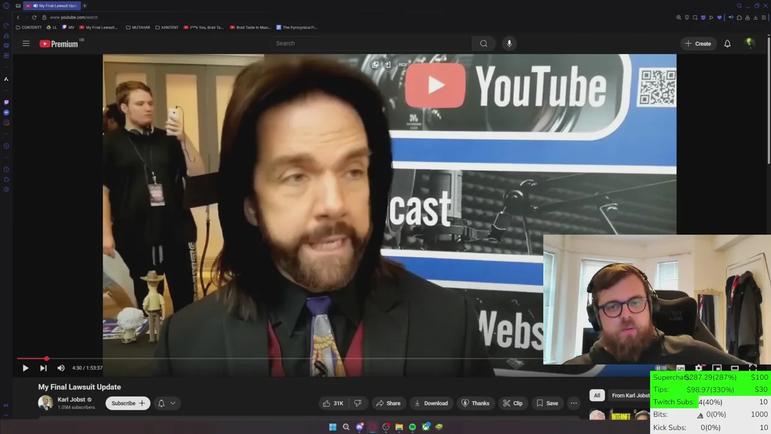Click the magnifier search button

click(x=484, y=43)
